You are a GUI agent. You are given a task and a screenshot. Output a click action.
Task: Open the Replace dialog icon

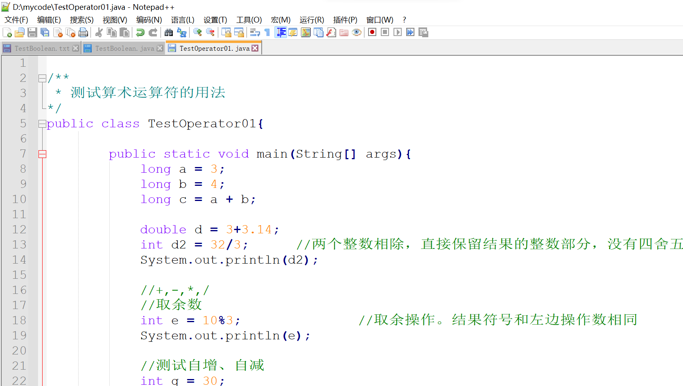coord(181,32)
